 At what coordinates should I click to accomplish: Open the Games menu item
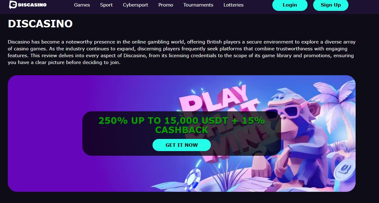82,5
